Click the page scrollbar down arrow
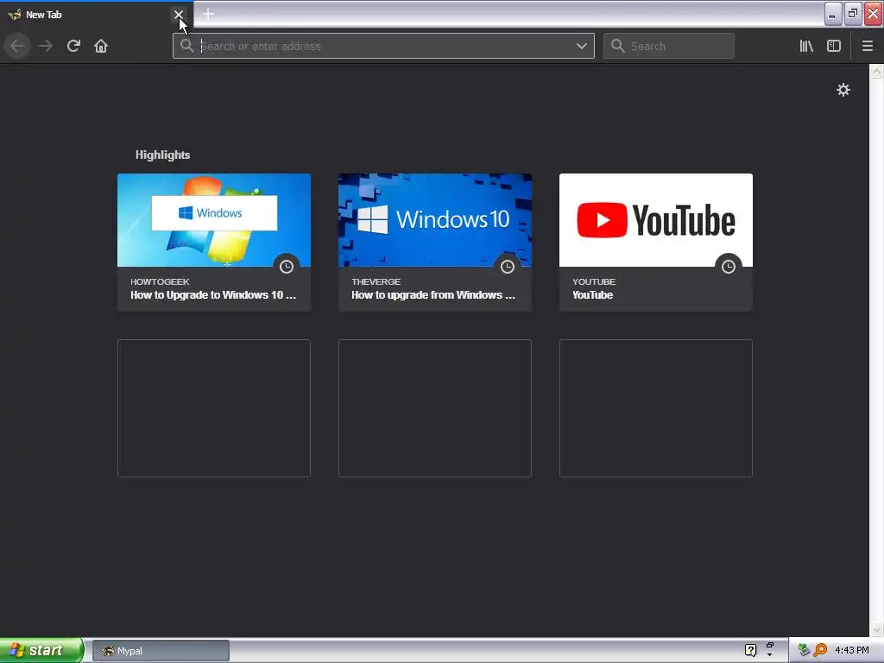 tap(877, 629)
